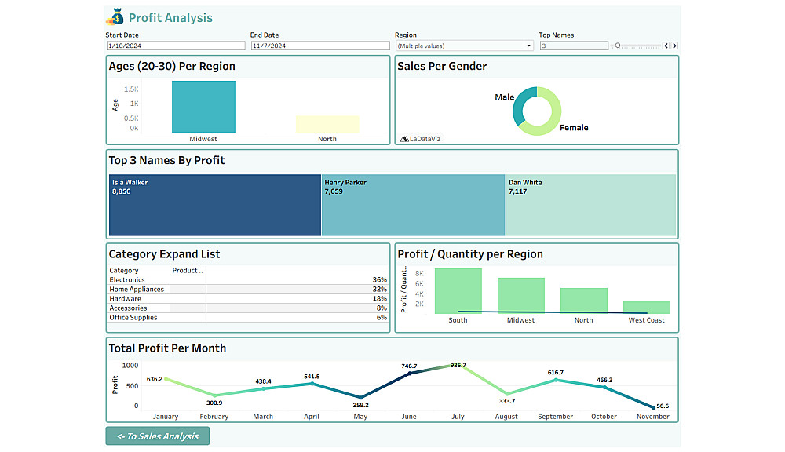Screen dimensions: 785x452
Task: Expand the Office Supplies category row
Action: point(133,317)
